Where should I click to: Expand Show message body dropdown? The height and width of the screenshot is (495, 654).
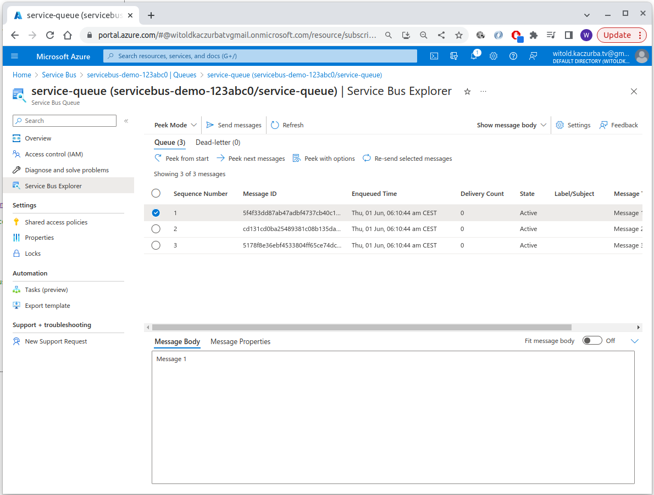click(511, 125)
